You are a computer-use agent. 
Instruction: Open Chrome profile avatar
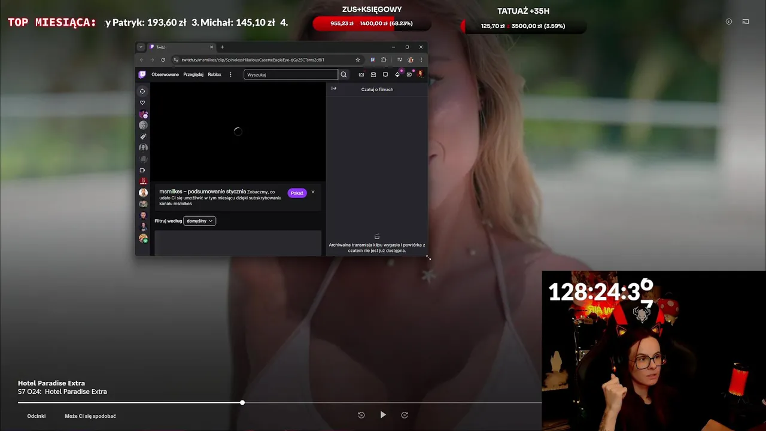click(411, 60)
